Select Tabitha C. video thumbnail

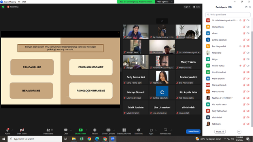(162, 77)
